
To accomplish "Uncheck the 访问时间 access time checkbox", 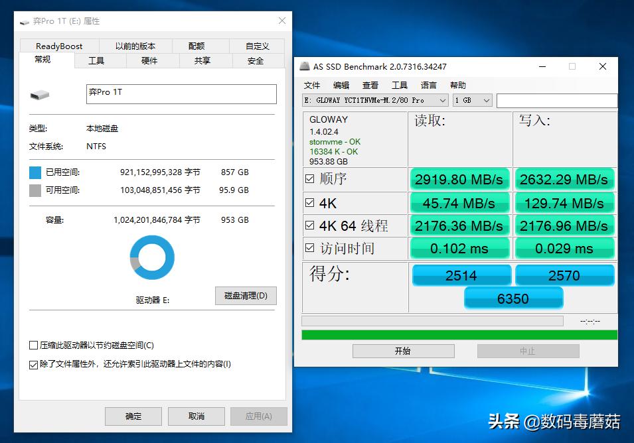I will [309, 248].
